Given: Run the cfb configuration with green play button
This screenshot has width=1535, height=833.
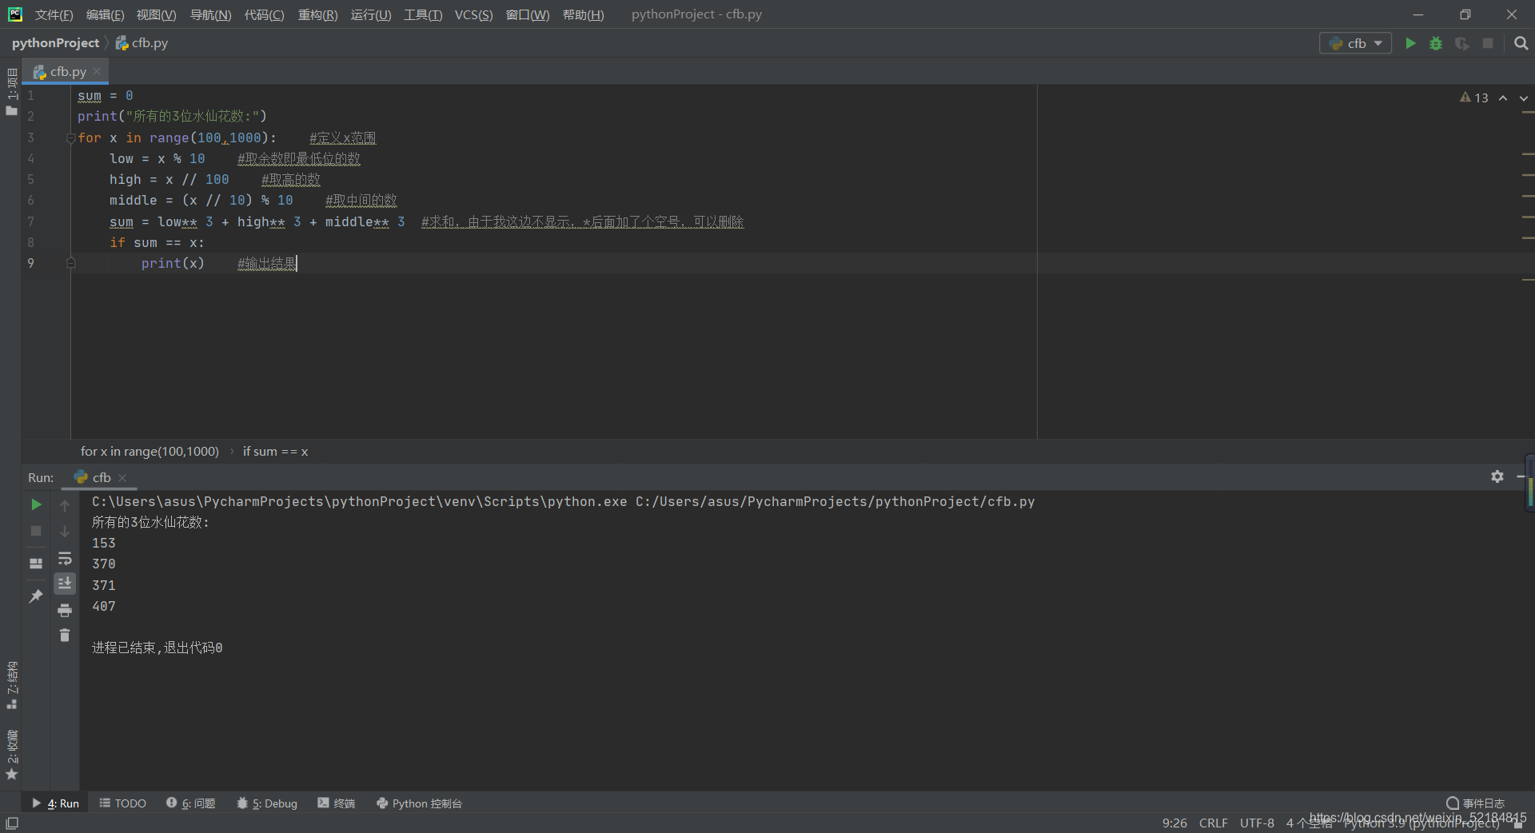Looking at the screenshot, I should coord(1410,43).
